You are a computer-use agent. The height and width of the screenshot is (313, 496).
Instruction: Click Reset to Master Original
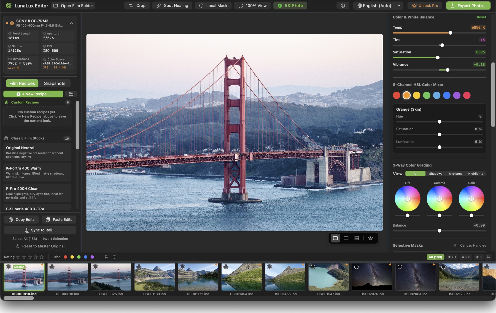[x=40, y=246]
